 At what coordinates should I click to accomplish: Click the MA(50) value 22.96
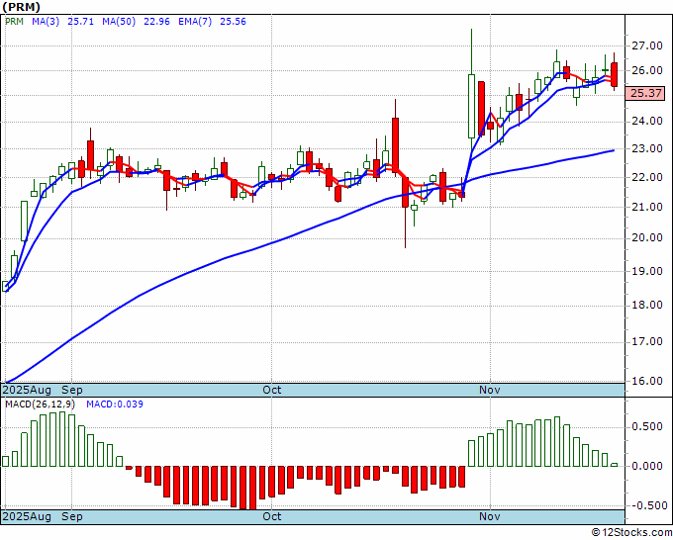coord(156,22)
